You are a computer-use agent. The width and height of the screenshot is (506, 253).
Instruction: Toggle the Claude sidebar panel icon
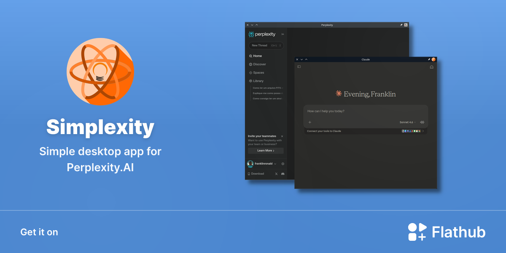(299, 67)
